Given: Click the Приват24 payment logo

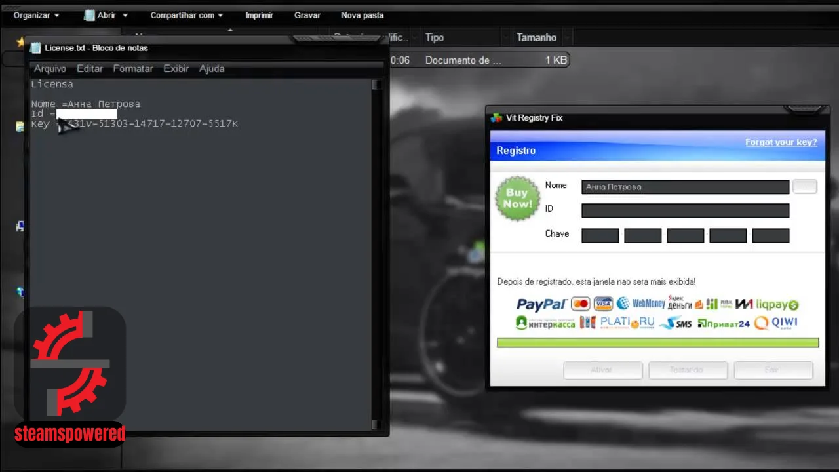Looking at the screenshot, I should pos(724,324).
